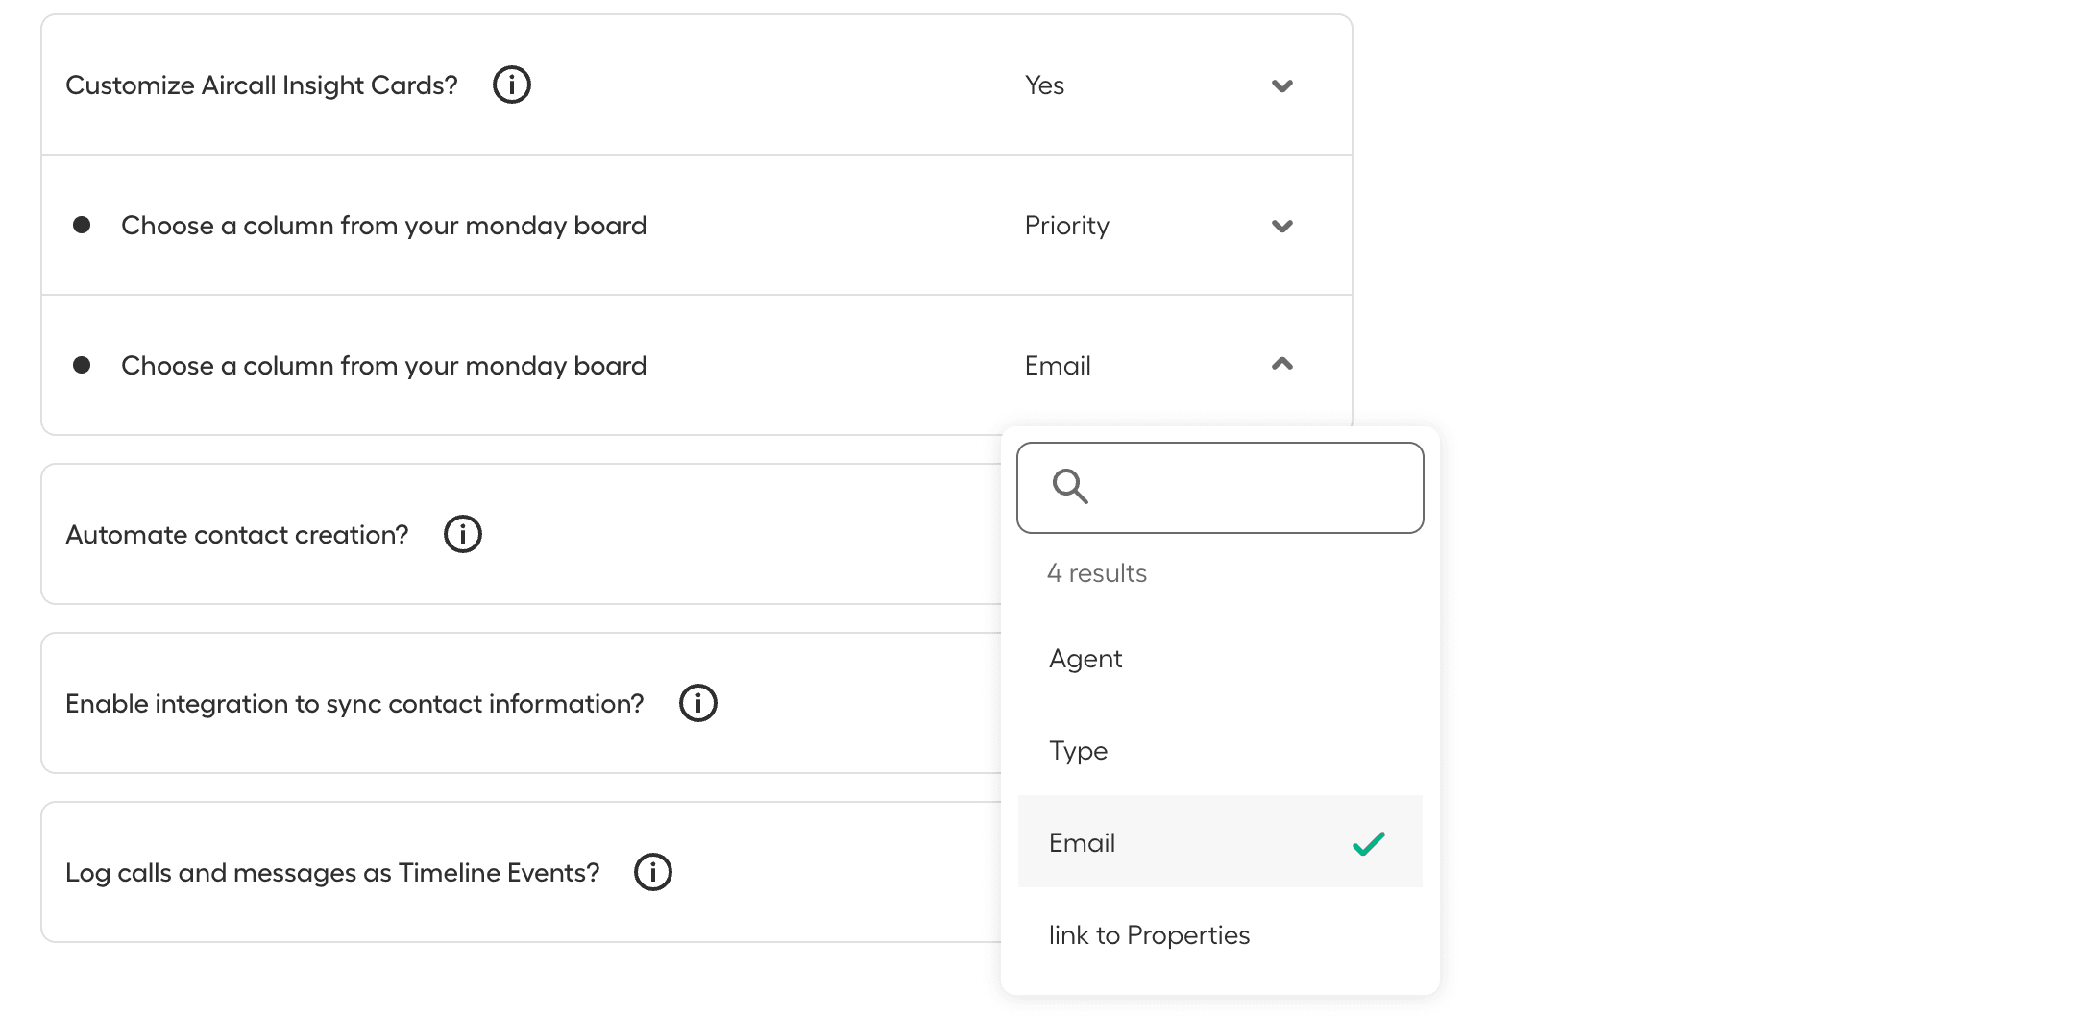This screenshot has height=1016, width=2073.
Task: Expand the Priority column dropdown arrow
Action: click(x=1281, y=226)
